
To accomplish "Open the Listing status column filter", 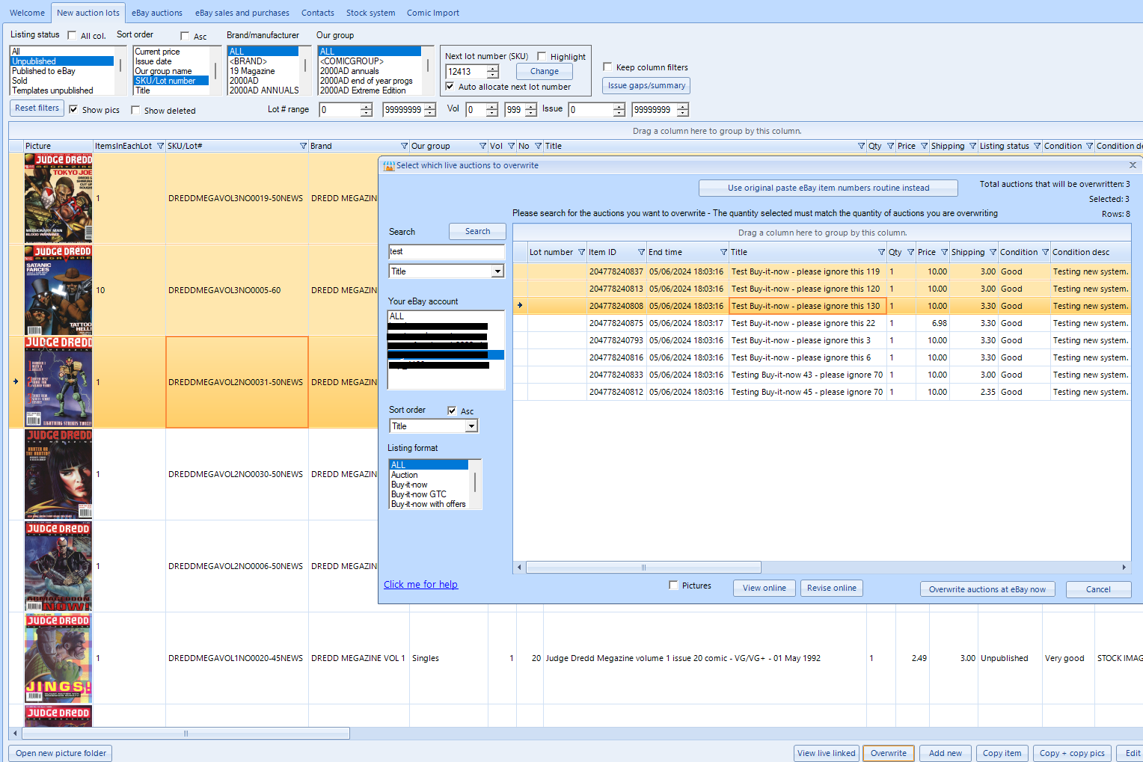I will 1037,146.
